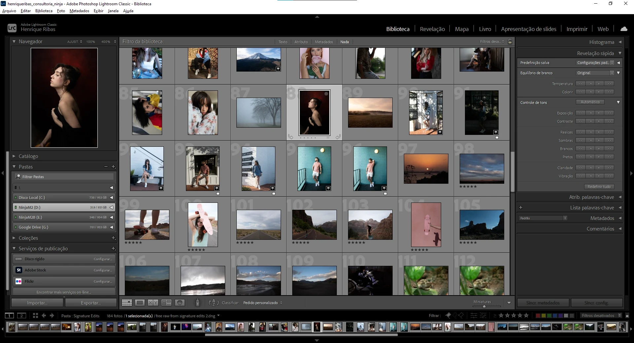The image size is (634, 343).
Task: Open the Metadados menu
Action: pos(79,11)
